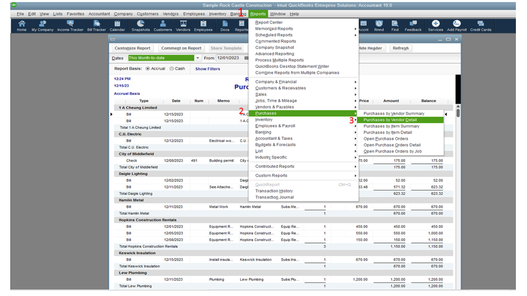The image size is (527, 296).
Task: Open the Calendar toolbar icon
Action: (117, 26)
